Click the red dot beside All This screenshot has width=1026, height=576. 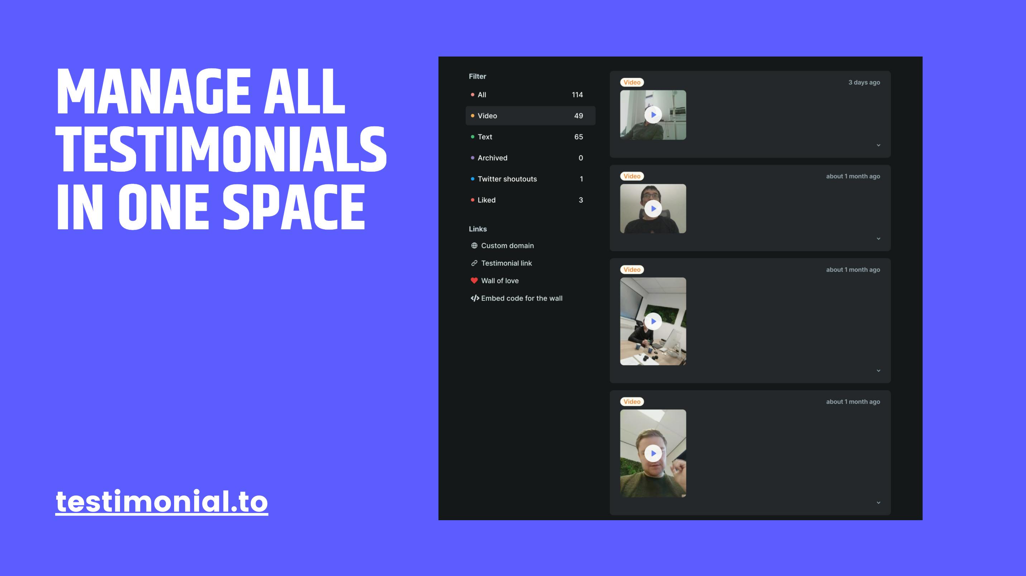click(473, 95)
